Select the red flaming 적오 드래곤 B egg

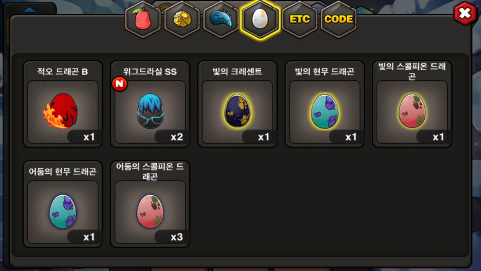[63, 112]
